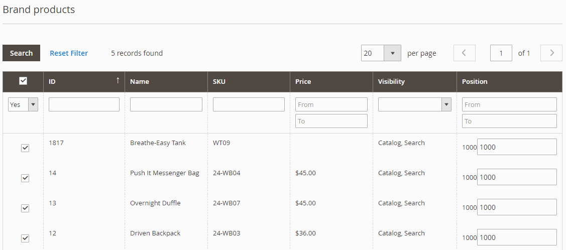Viewport: 566px width, 250px height.
Task: Edit position field for Breathe-Easy Tank
Action: [517, 147]
